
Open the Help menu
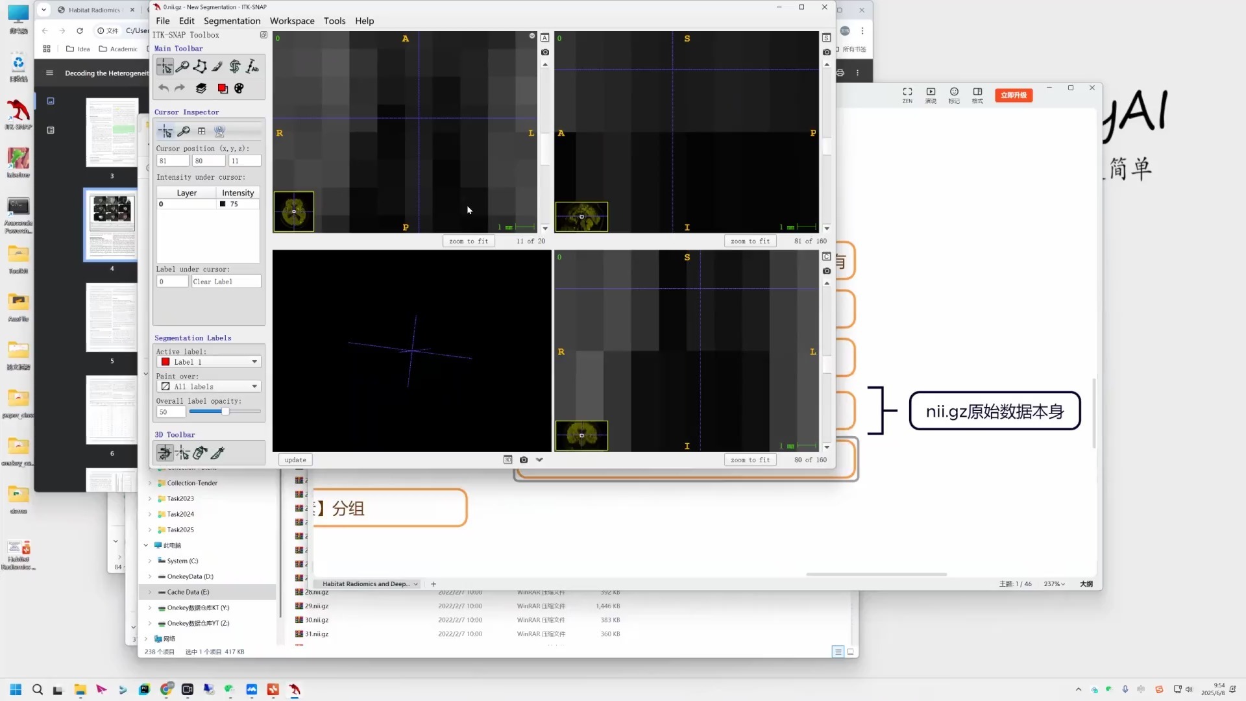pos(365,21)
